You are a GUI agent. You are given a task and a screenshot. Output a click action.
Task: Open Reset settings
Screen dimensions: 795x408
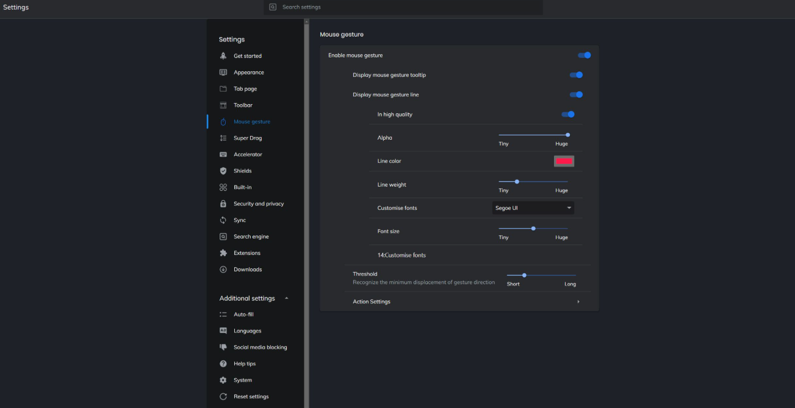pos(251,396)
